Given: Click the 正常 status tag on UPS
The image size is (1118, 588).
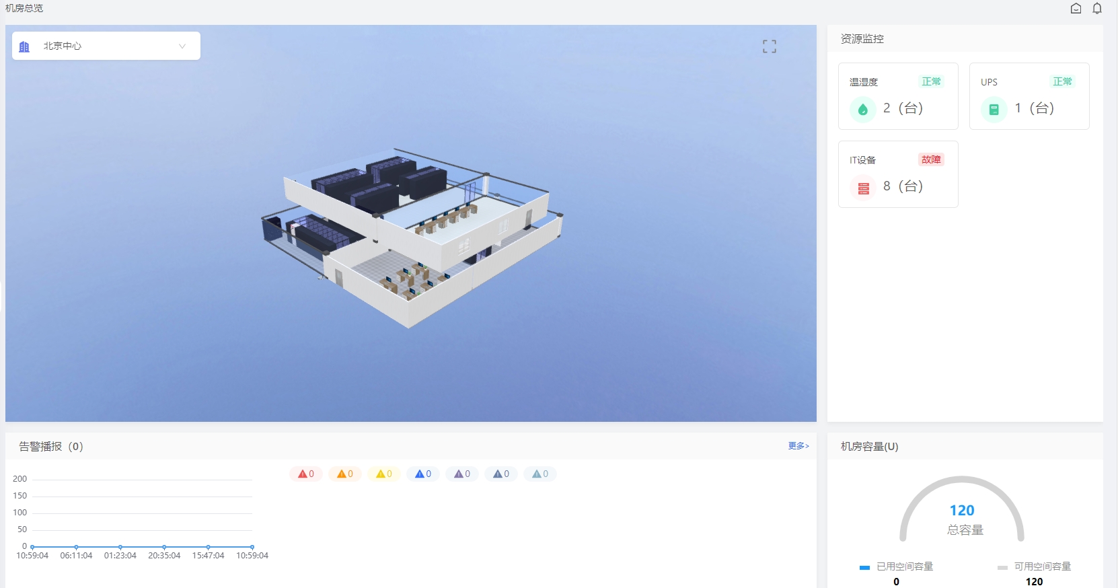Looking at the screenshot, I should (x=1062, y=81).
